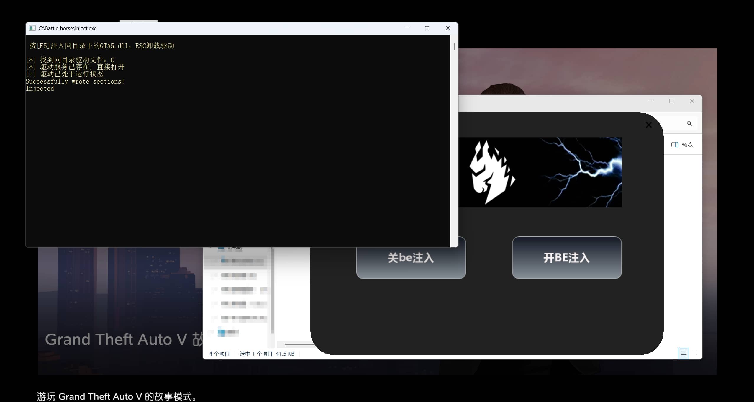Minimize the inject.exe console window
Image resolution: width=754 pixels, height=402 pixels.
406,28
